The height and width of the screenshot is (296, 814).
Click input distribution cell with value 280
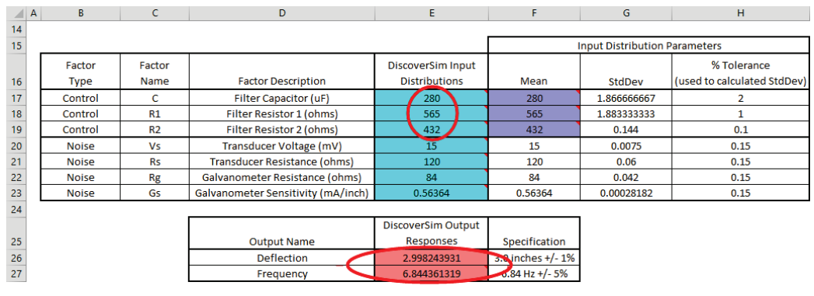pos(431,97)
